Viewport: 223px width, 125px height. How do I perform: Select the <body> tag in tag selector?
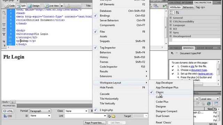[6, 102]
